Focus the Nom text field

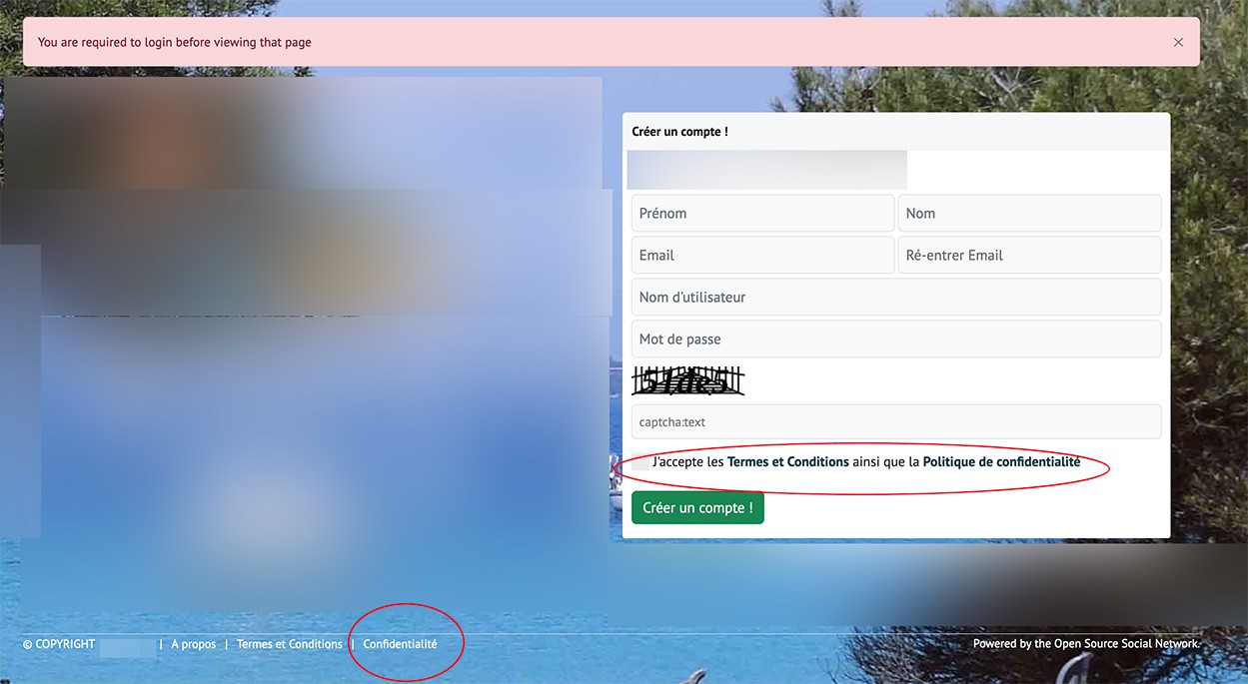click(1029, 213)
